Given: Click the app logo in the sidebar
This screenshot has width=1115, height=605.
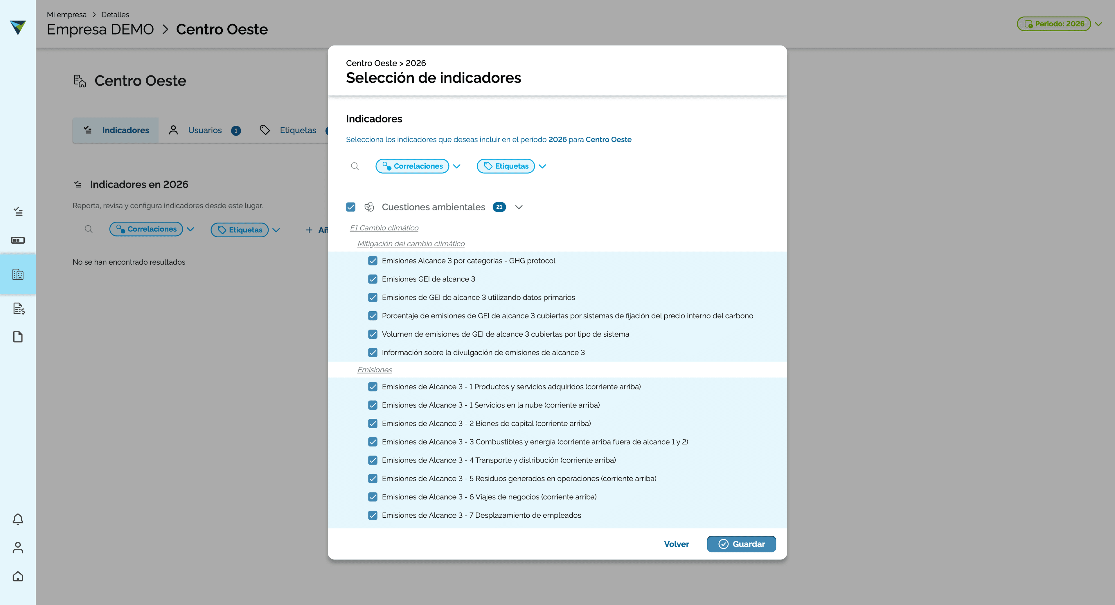Looking at the screenshot, I should click(x=18, y=27).
